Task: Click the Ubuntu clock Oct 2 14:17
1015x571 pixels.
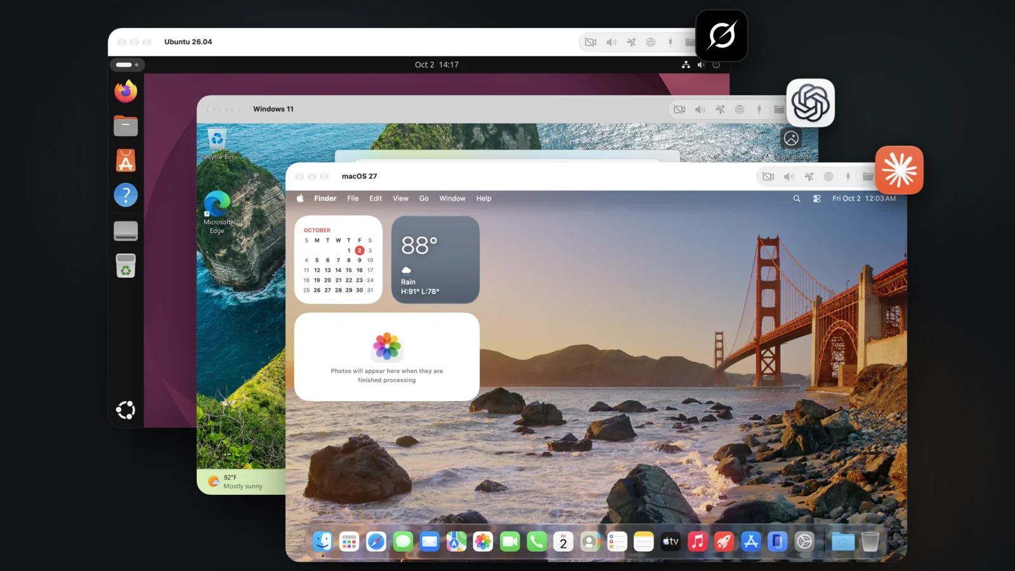Action: pyautogui.click(x=436, y=65)
